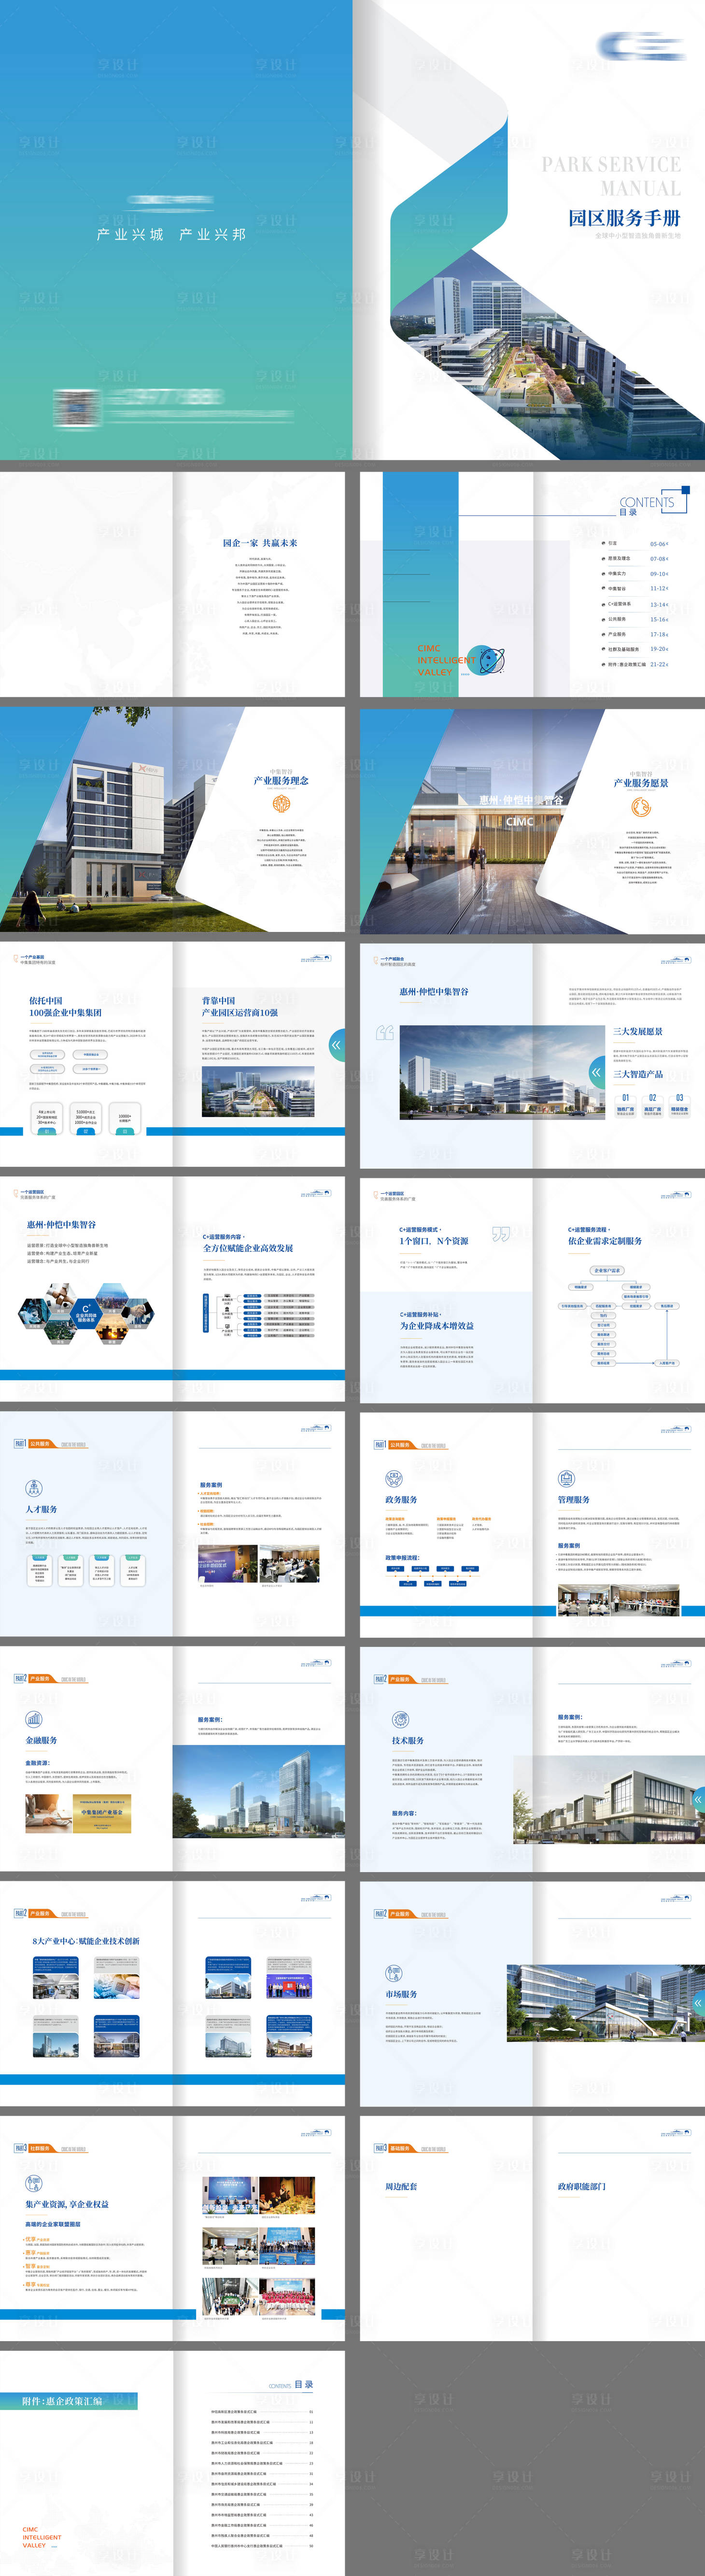The image size is (705, 2576).
Task: Click the heading 全方位赋能企业高效发展
Action: (248, 1248)
